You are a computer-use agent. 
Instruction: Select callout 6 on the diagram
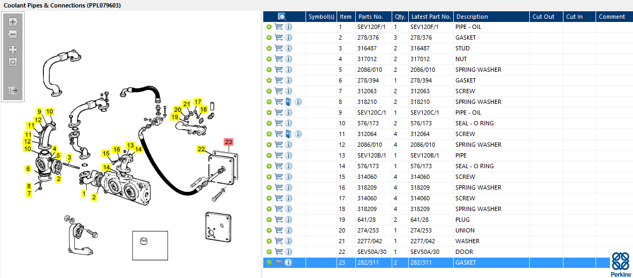tap(28, 169)
